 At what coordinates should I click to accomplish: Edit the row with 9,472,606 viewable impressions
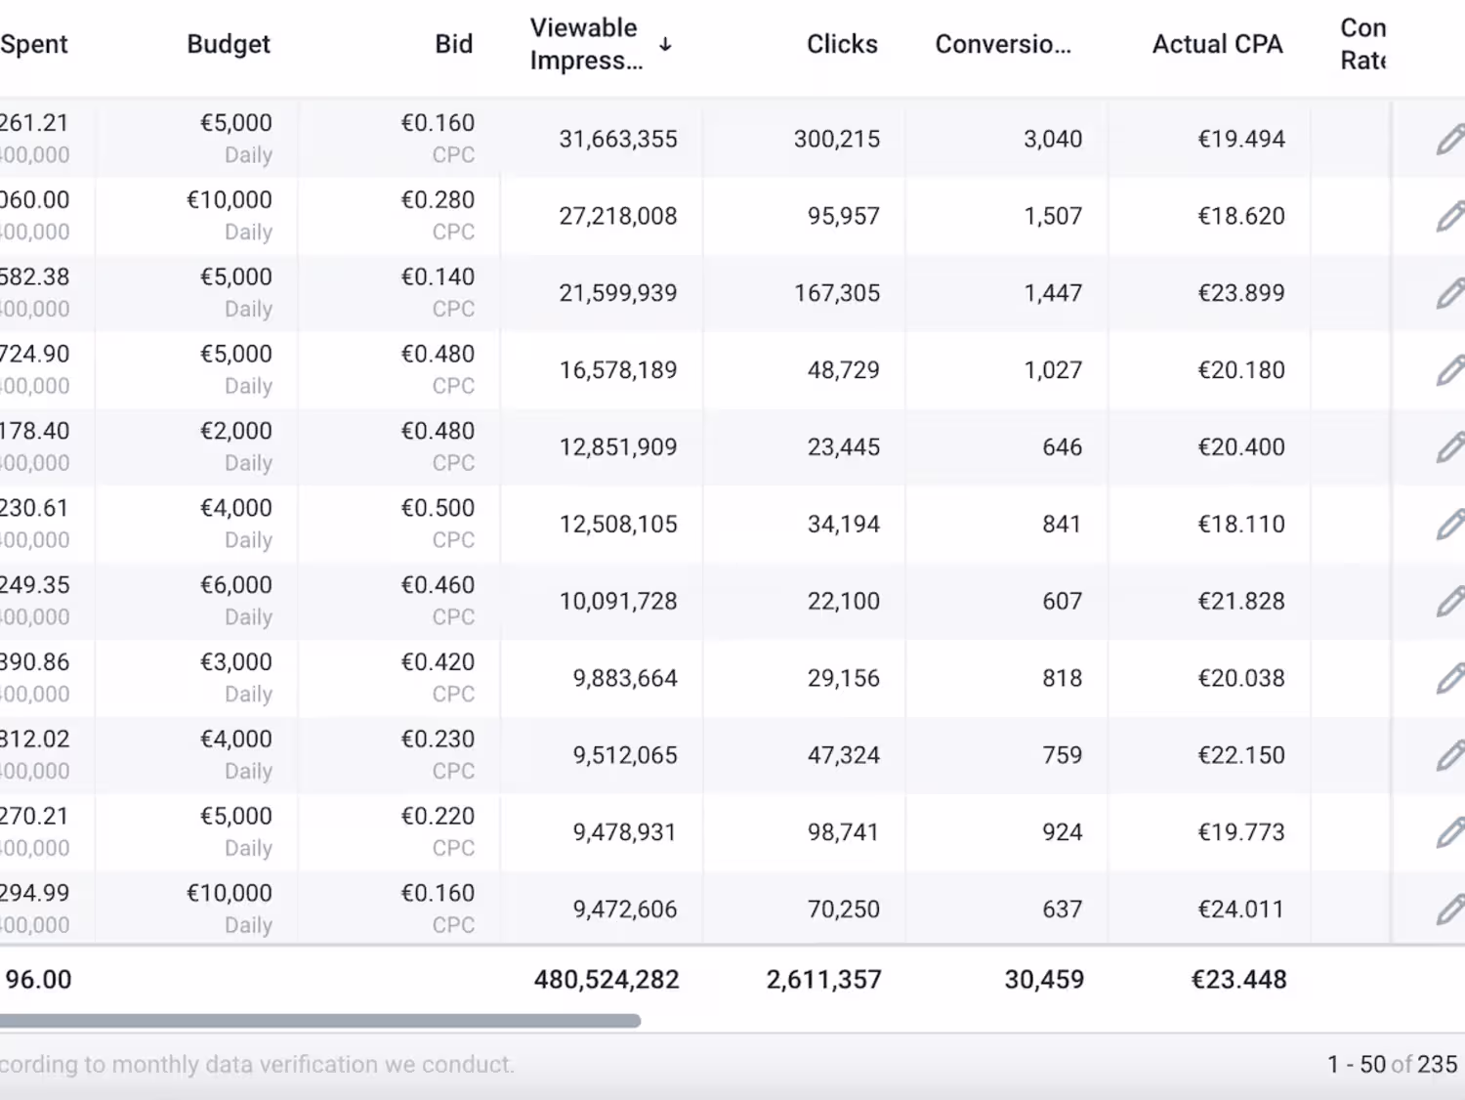(1450, 910)
